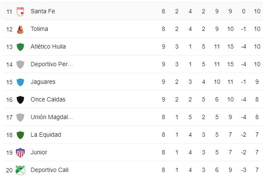Select the truncated Deportivo Per… team name
The width and height of the screenshot is (263, 181).
(x=52, y=64)
